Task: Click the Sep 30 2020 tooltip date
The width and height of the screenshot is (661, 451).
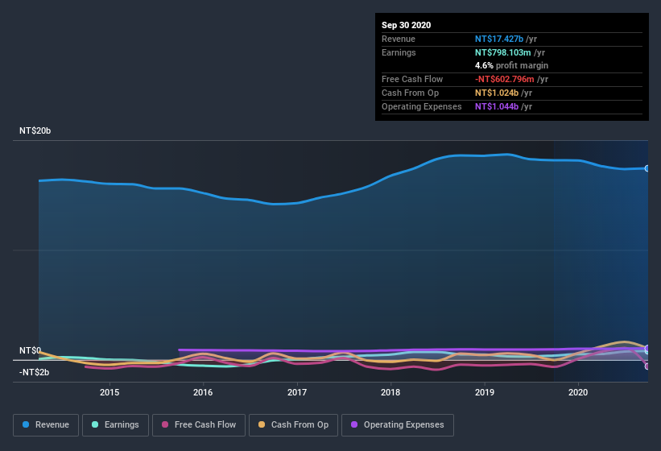Action: (406, 25)
